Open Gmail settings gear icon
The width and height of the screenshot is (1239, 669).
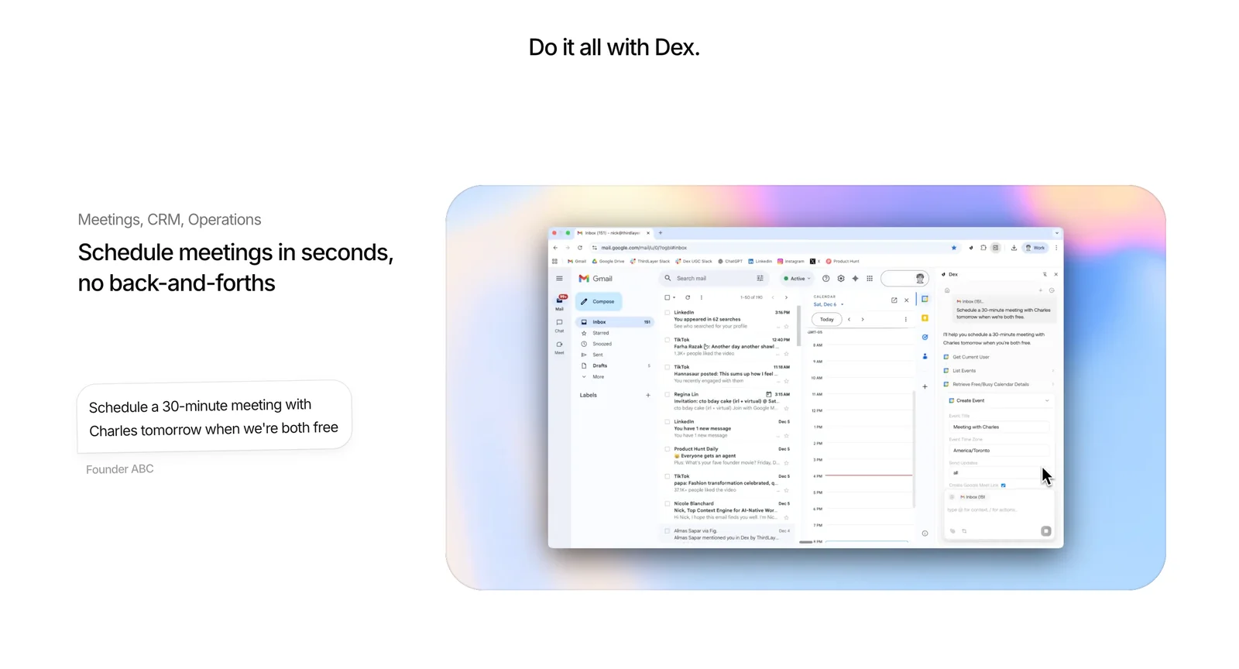841,279
